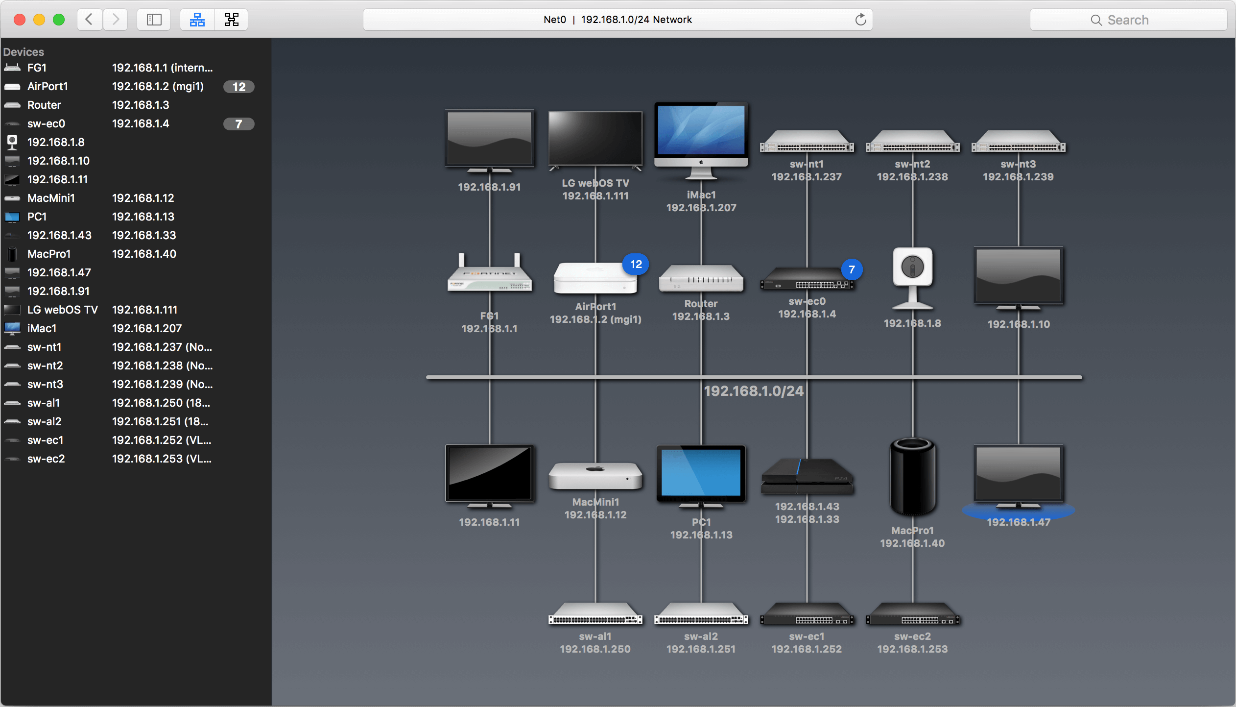Click the forward navigation arrow
Image resolution: width=1236 pixels, height=707 pixels.
(x=116, y=20)
